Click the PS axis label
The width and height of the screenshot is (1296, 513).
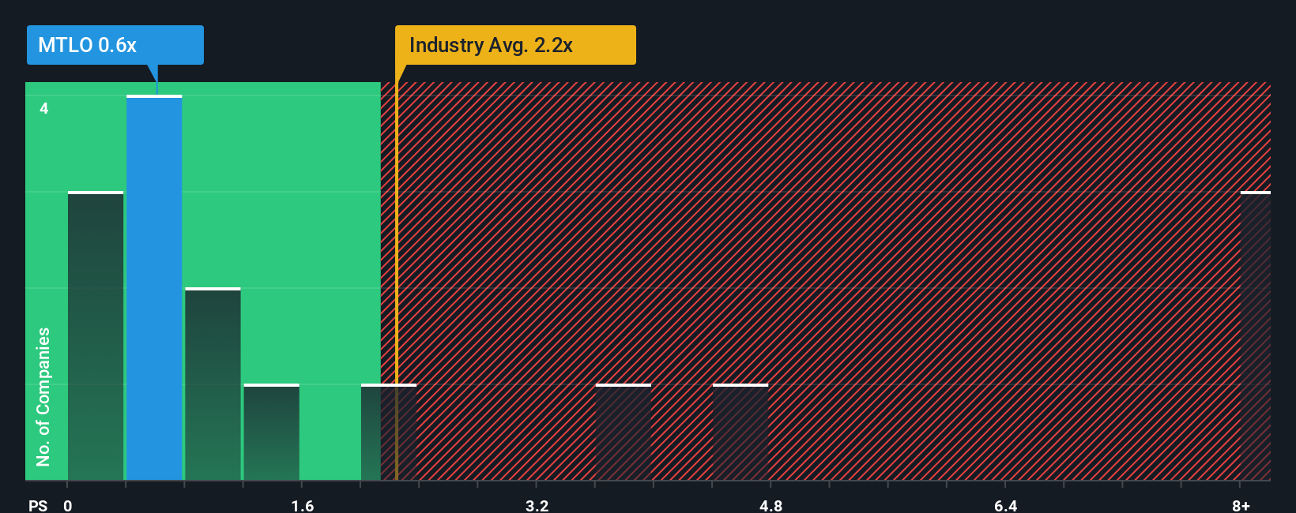(x=38, y=505)
